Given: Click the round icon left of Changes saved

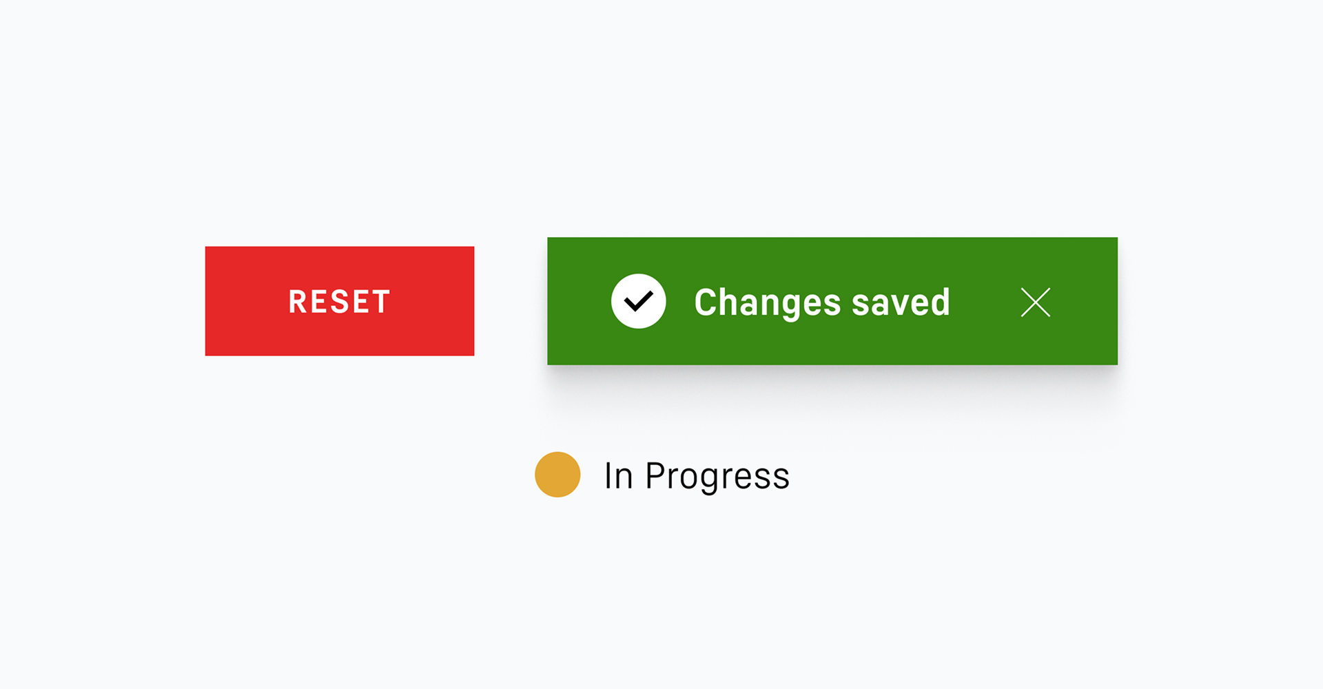Looking at the screenshot, I should click(x=638, y=301).
